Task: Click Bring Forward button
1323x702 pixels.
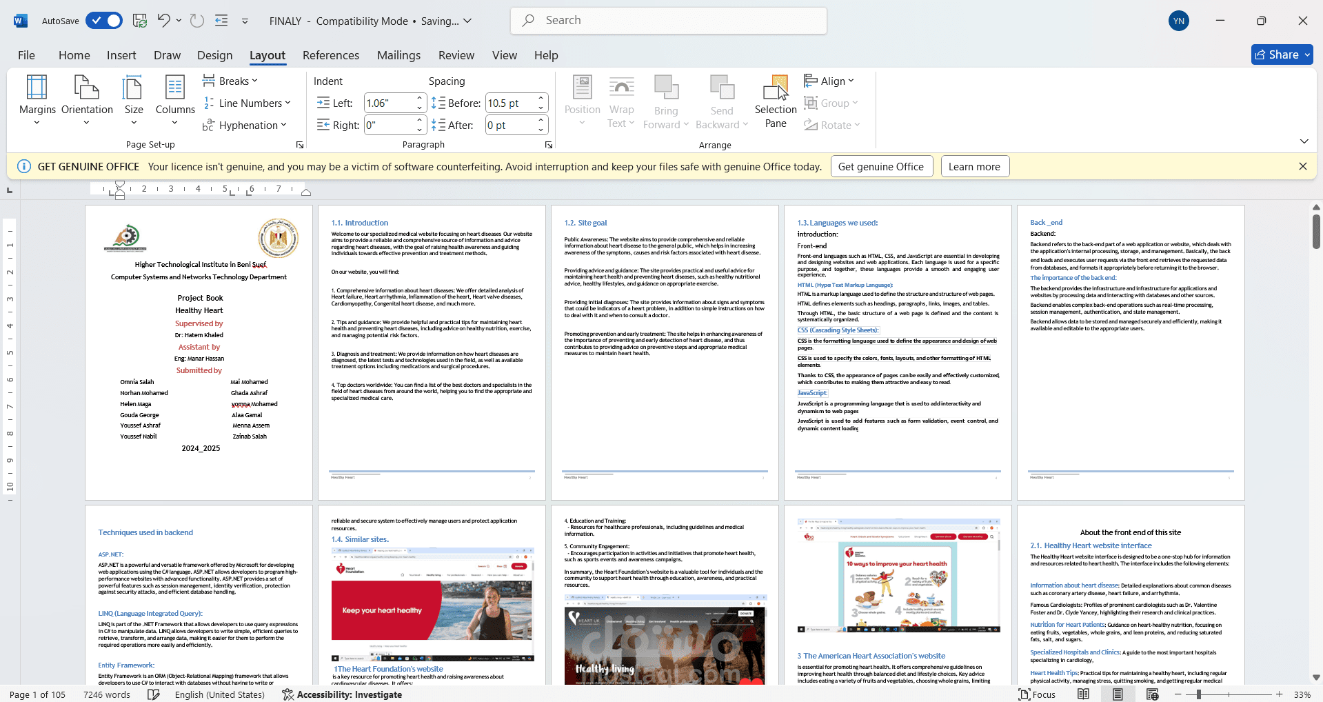Action: pyautogui.click(x=666, y=101)
